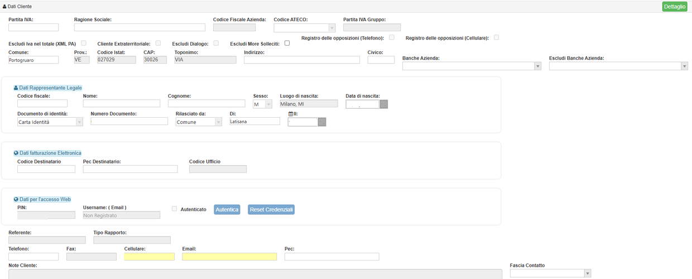Click the Dati fatturazione Elettronica heading text
The image size is (692, 279).
click(50, 153)
